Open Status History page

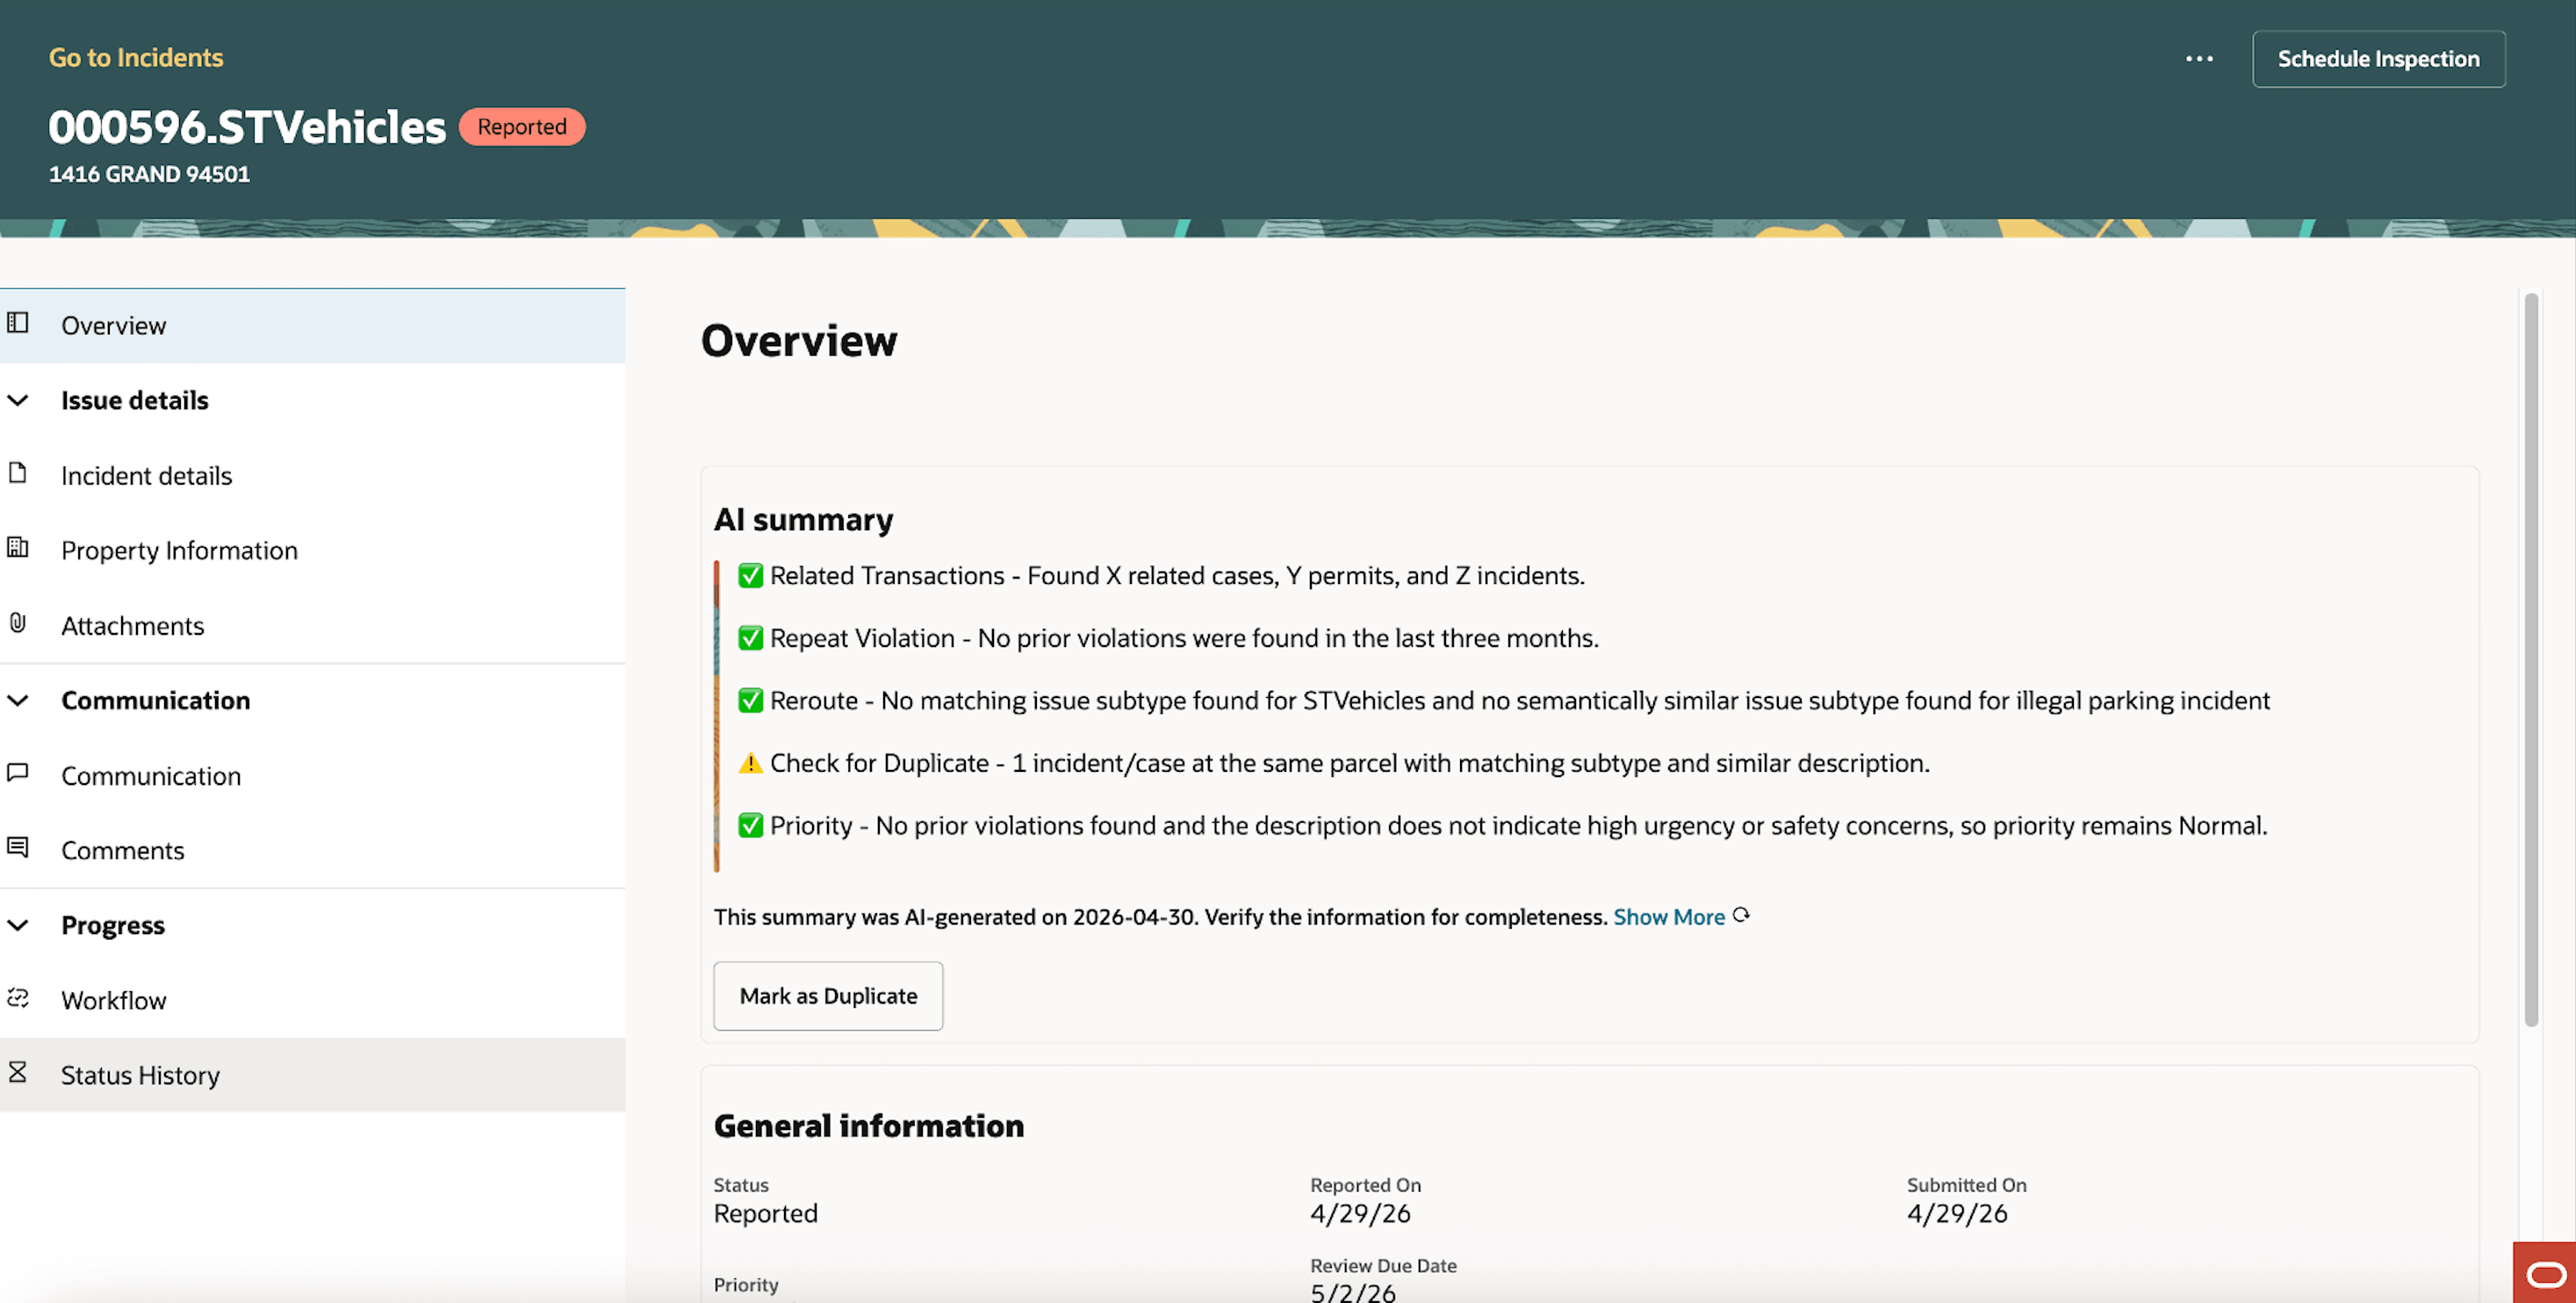[x=312, y=1075]
